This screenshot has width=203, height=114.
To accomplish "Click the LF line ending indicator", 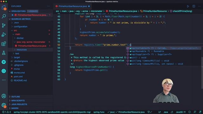I will point(160,112).
